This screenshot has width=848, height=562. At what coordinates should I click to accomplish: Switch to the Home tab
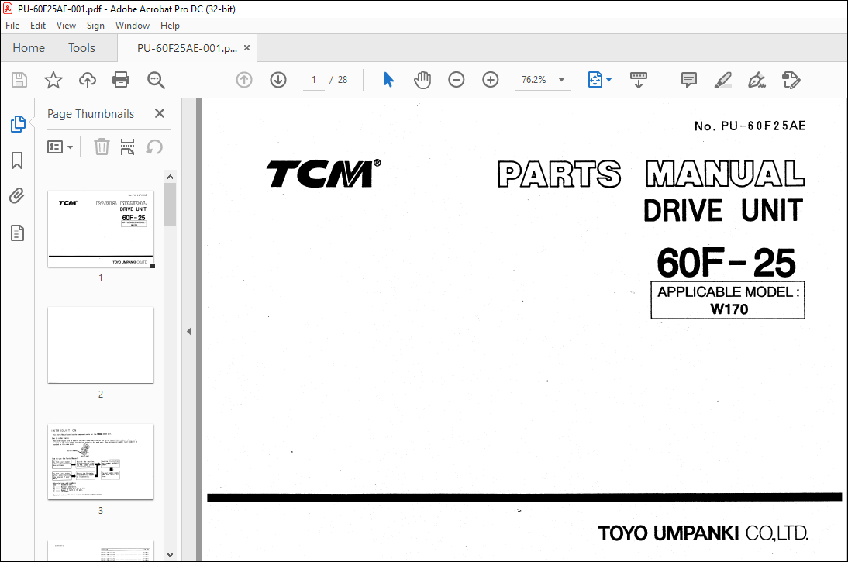(x=29, y=47)
